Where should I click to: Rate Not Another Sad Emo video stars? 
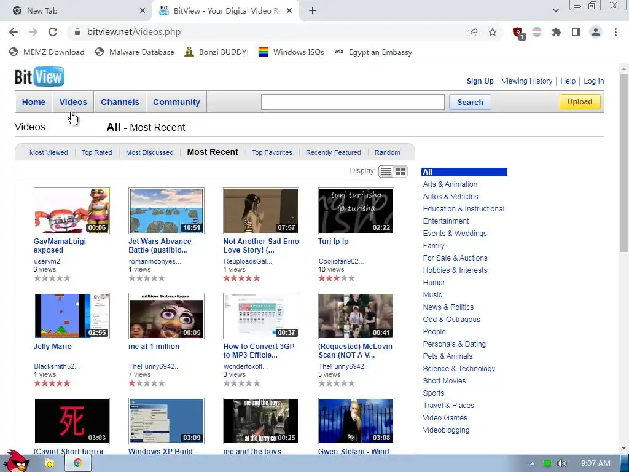point(242,278)
